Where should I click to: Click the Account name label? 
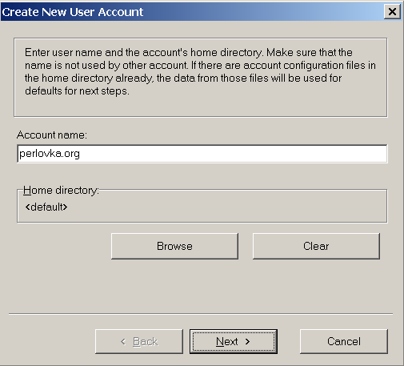coord(52,135)
